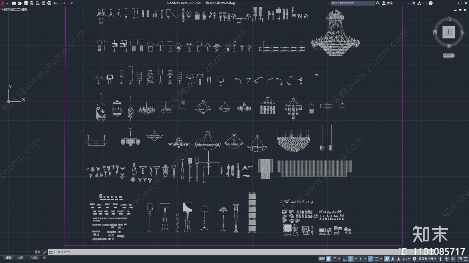Click the isolate objects icon
Viewport: 469px width, 263px height.
point(447,259)
